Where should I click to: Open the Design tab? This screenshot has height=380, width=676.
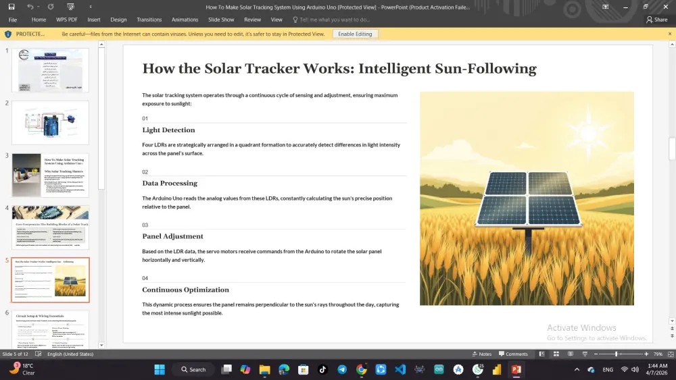coord(118,20)
